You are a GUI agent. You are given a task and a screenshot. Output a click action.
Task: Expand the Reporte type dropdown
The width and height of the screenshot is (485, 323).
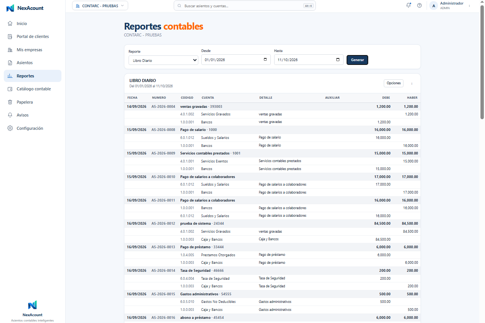pyautogui.click(x=163, y=60)
